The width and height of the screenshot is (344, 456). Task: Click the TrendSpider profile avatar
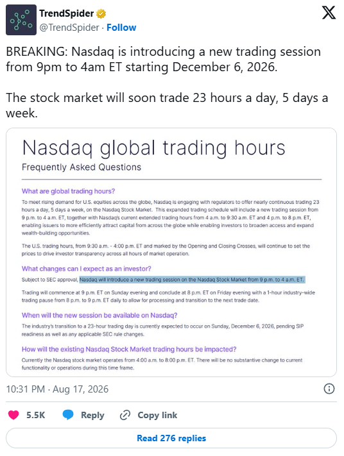tap(21, 20)
